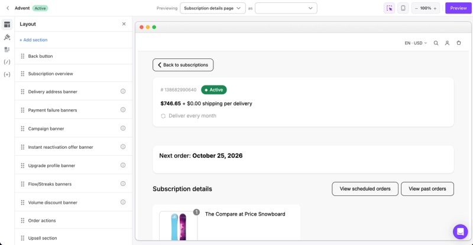Click the search magnifier icon in preview

(x=436, y=43)
